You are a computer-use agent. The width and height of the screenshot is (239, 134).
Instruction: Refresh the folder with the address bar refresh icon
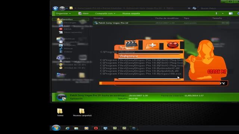tap(194, 8)
